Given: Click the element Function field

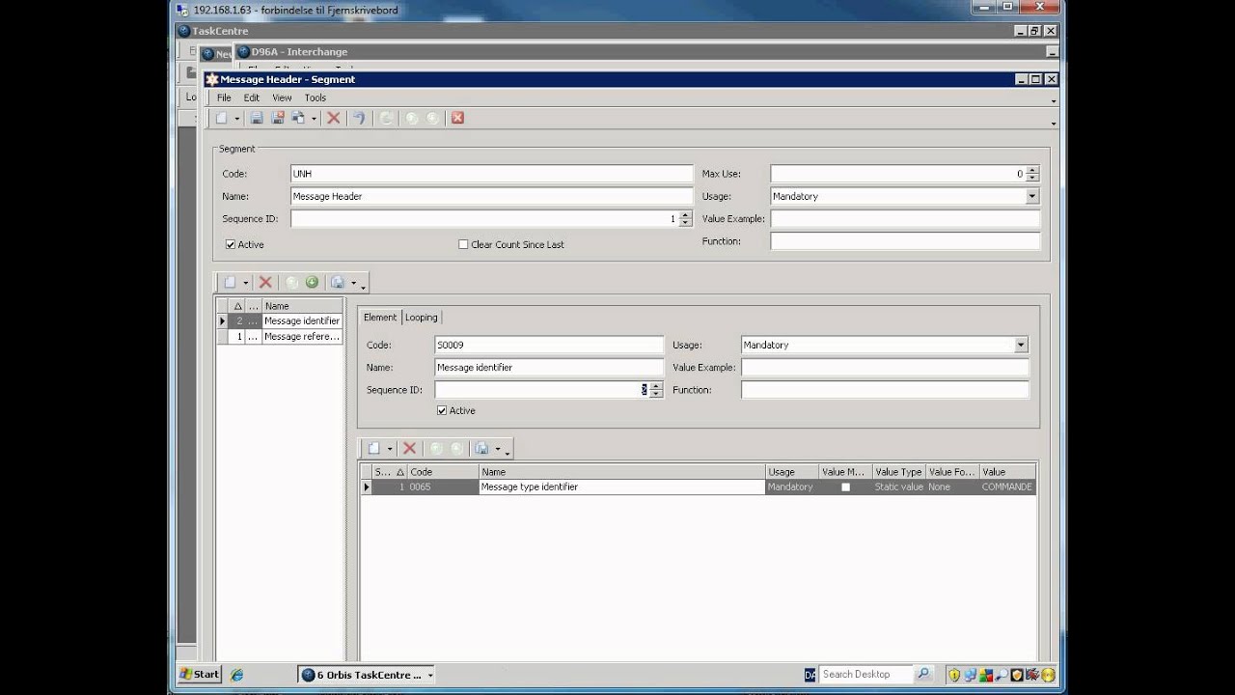Looking at the screenshot, I should tap(885, 390).
